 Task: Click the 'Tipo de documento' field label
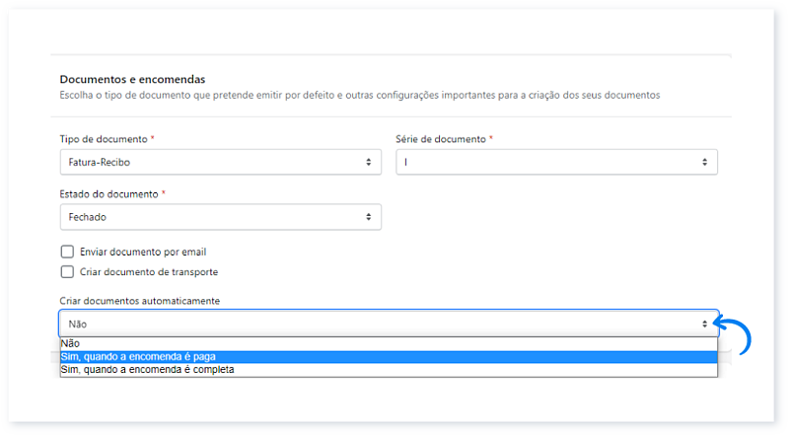coord(104,139)
